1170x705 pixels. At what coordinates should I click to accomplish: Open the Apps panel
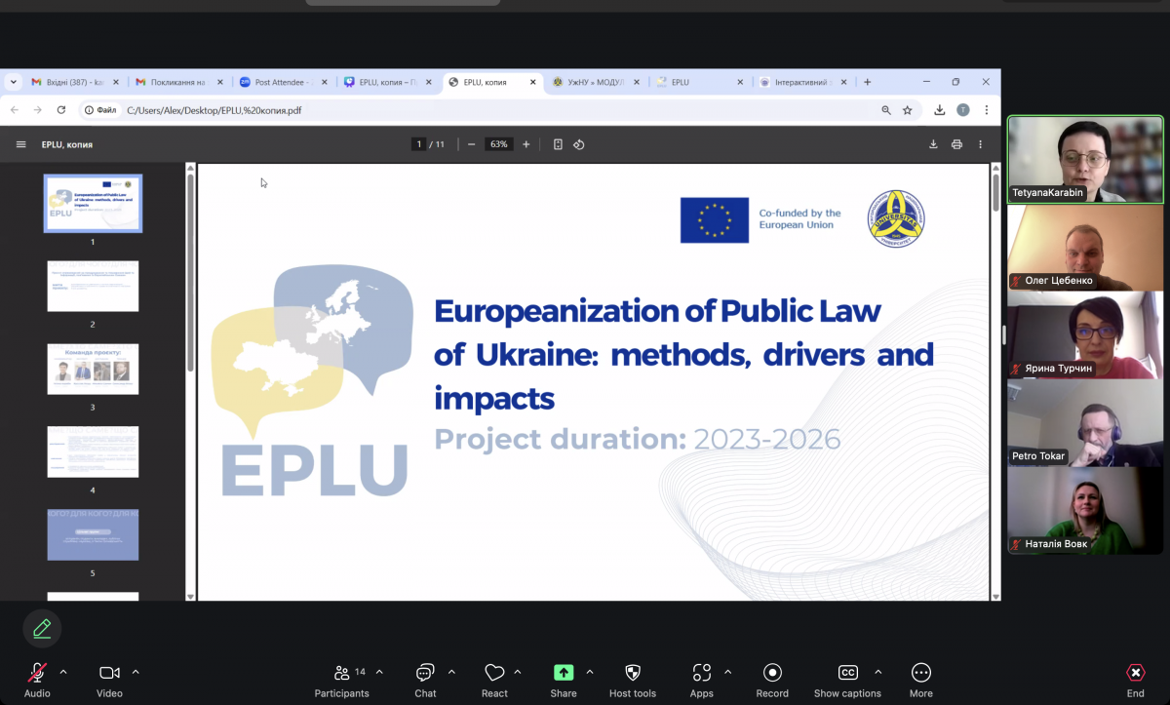tap(701, 673)
